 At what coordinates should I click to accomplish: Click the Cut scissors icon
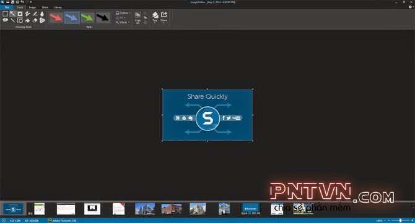(145, 13)
